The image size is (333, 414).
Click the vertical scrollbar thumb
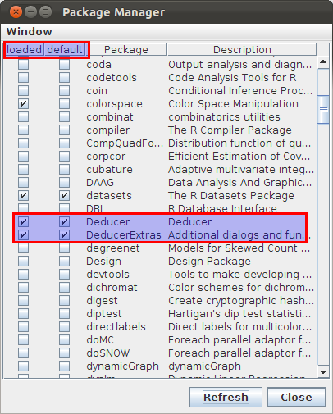coord(323,109)
